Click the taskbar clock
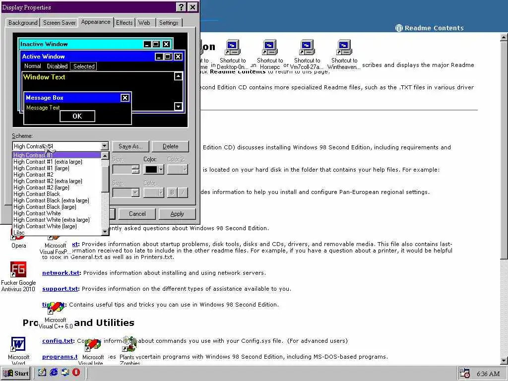This screenshot has width=508, height=381. 488,374
